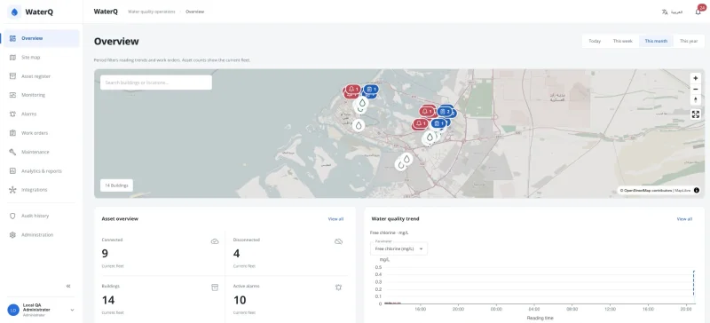
Task: Select the Today period filter
Action: (x=595, y=41)
